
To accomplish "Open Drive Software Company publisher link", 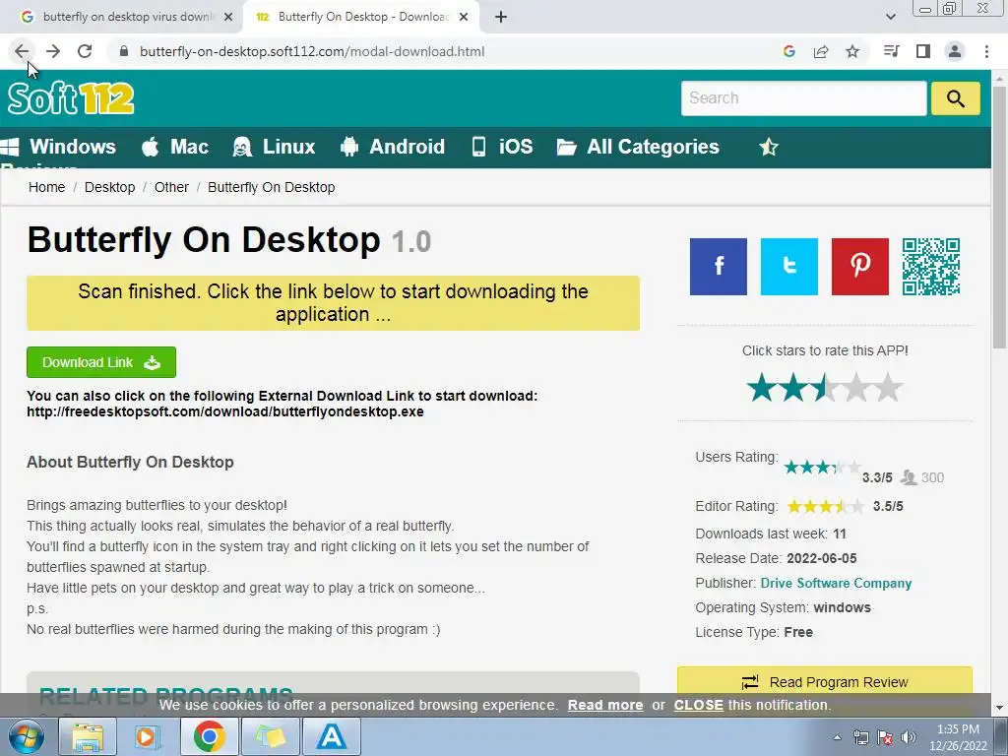I will pyautogui.click(x=836, y=583).
